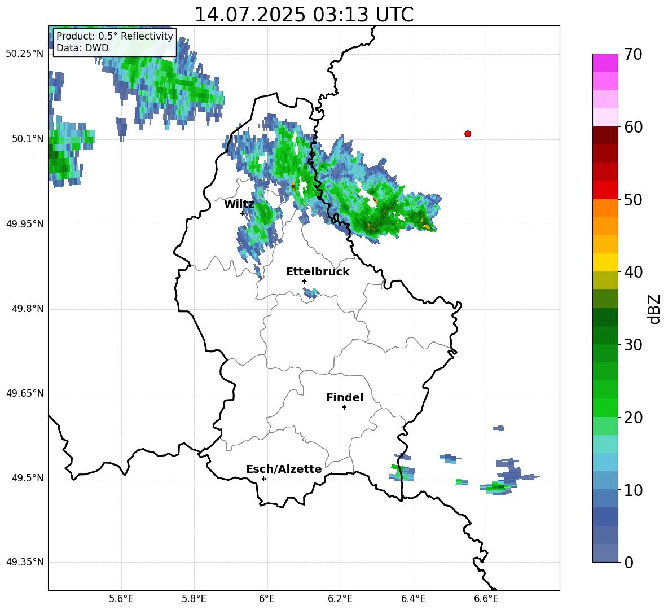Click the Ettelbruck city label
This screenshot has height=610, width=668.
pos(318,272)
